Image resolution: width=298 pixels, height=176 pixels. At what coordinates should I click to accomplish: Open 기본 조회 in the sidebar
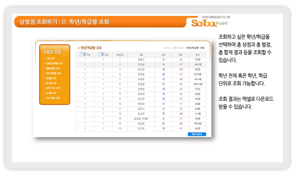pyautogui.click(x=50, y=59)
